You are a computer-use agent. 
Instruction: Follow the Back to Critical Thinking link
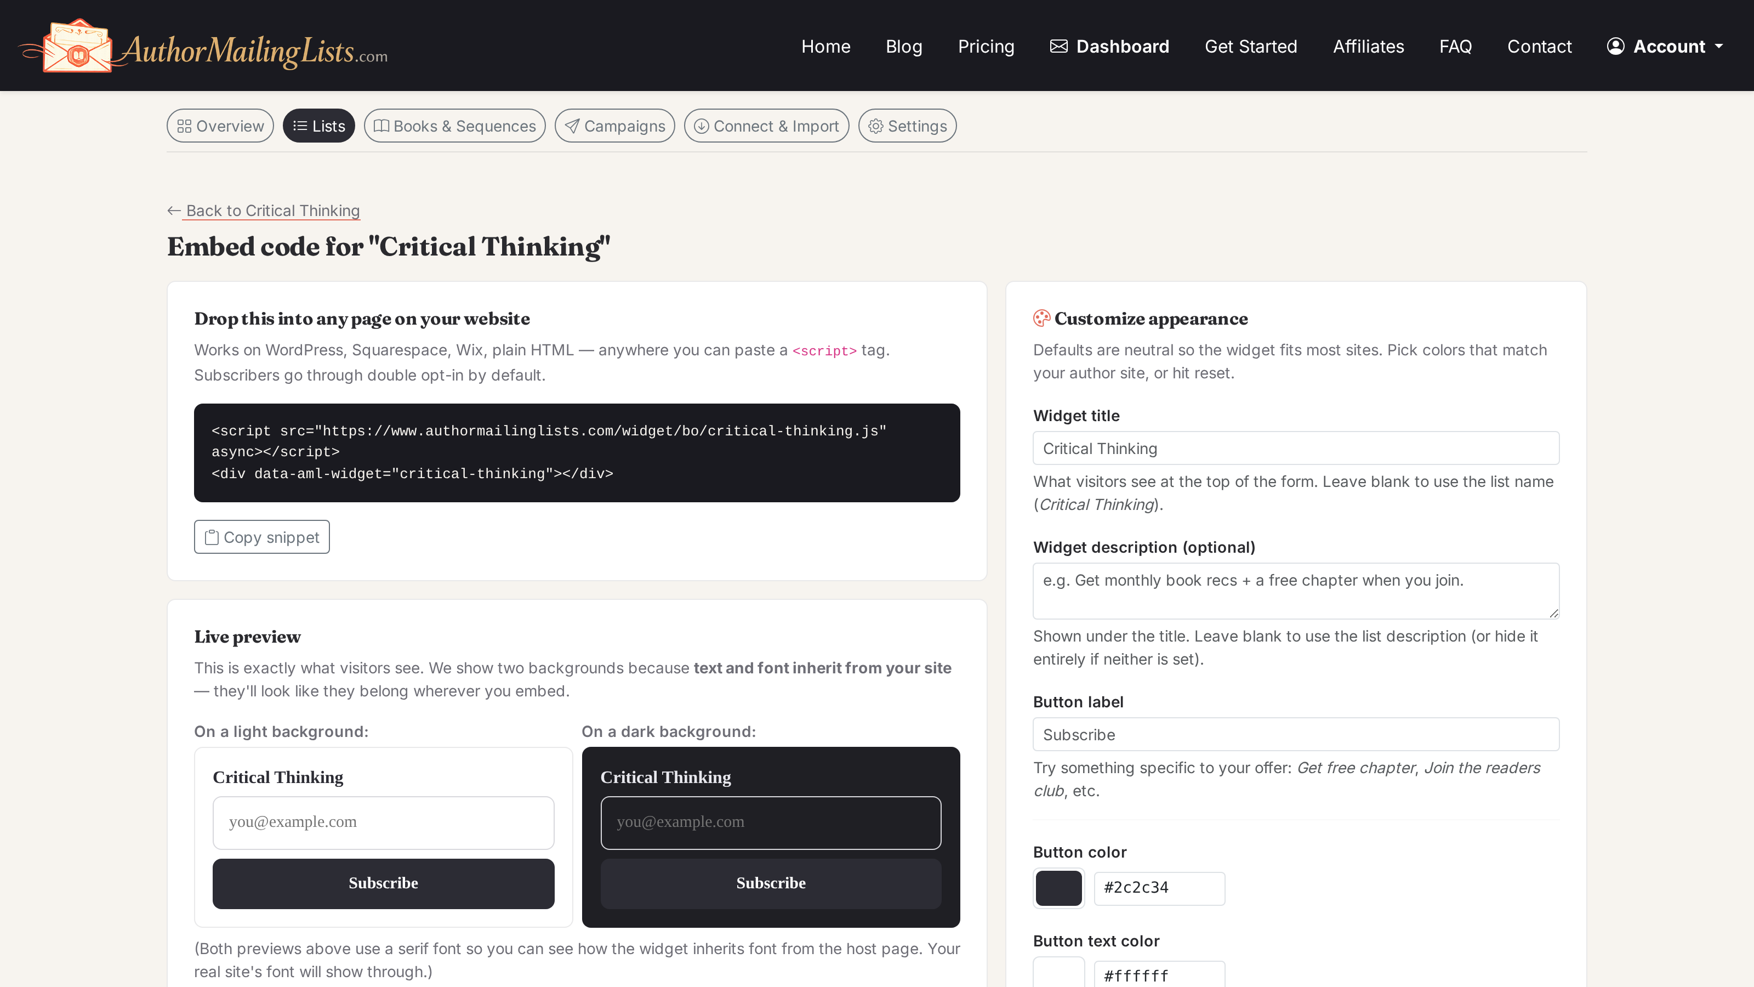[x=272, y=211]
